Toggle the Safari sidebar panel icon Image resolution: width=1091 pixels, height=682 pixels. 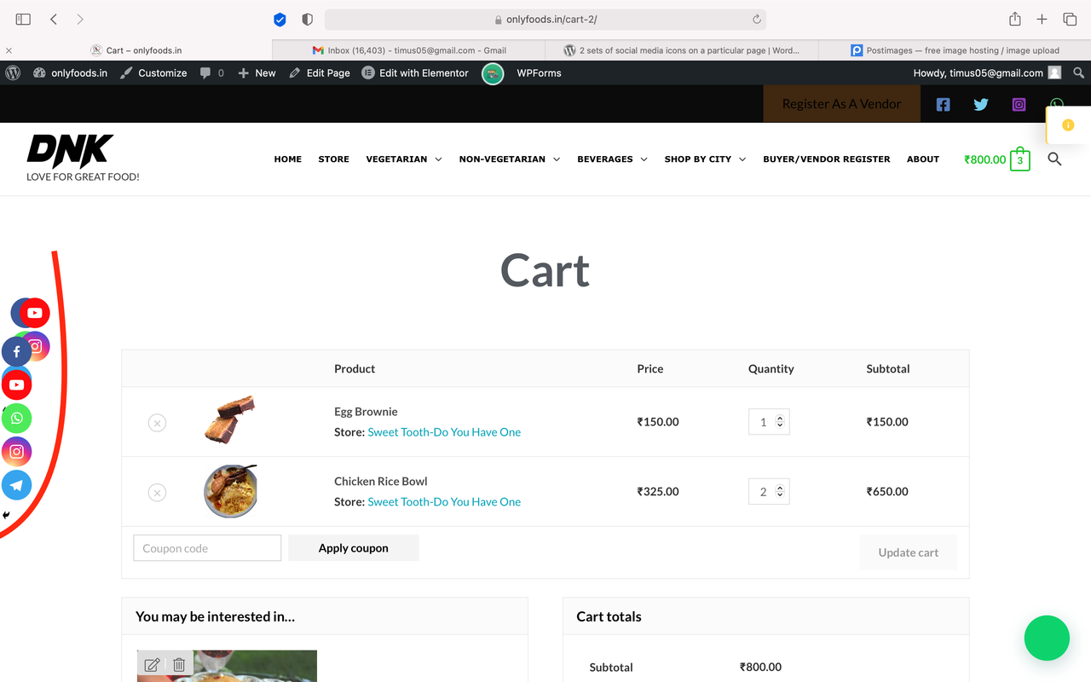[23, 19]
